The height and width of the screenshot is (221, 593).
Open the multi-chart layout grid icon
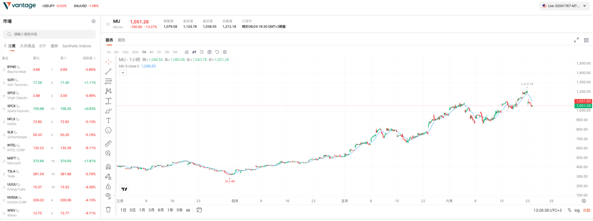(x=586, y=40)
